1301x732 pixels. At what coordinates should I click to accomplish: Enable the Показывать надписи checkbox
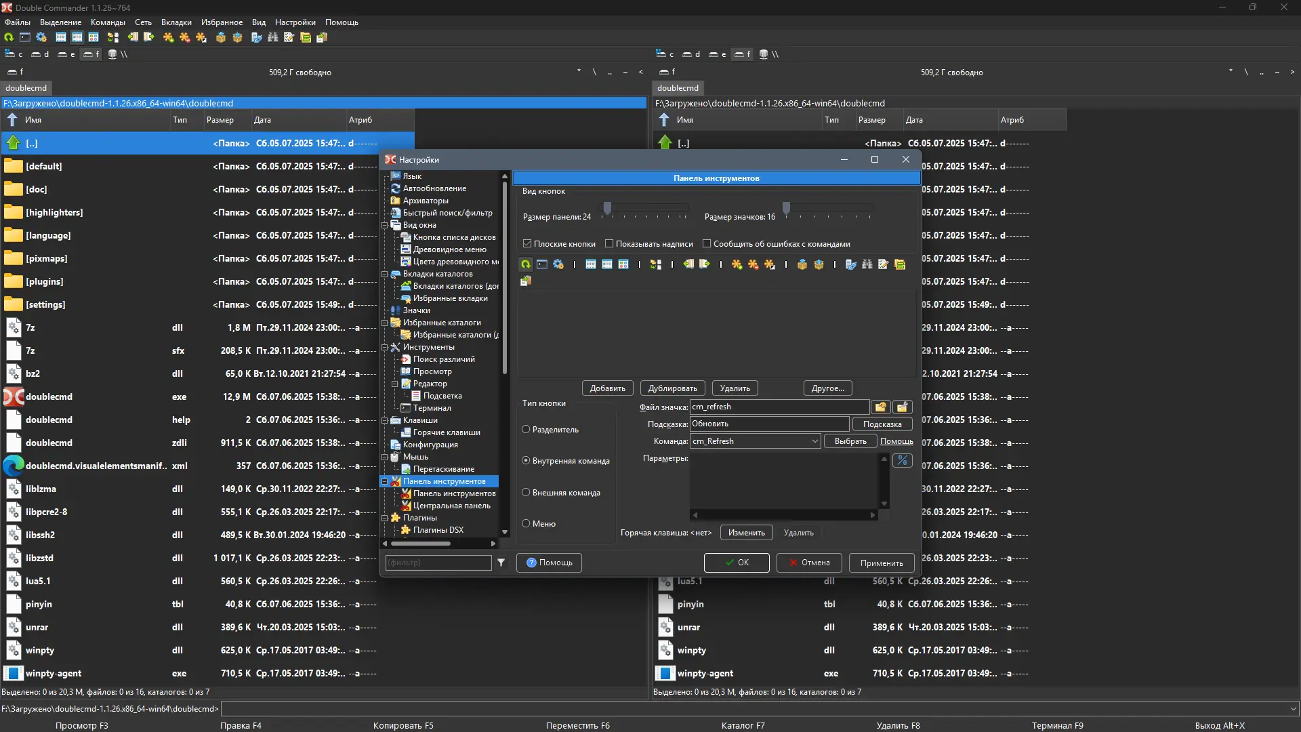[609, 244]
